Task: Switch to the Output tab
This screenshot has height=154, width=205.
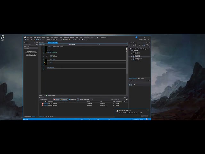Action: pyautogui.click(x=52, y=117)
